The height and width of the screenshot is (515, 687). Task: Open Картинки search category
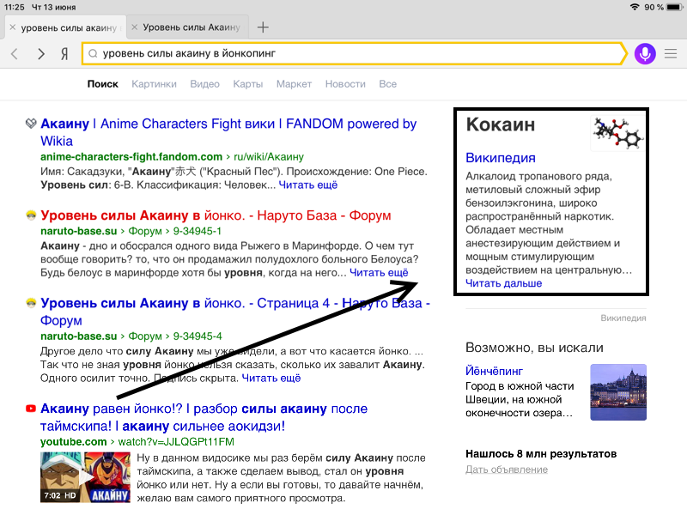click(x=155, y=84)
